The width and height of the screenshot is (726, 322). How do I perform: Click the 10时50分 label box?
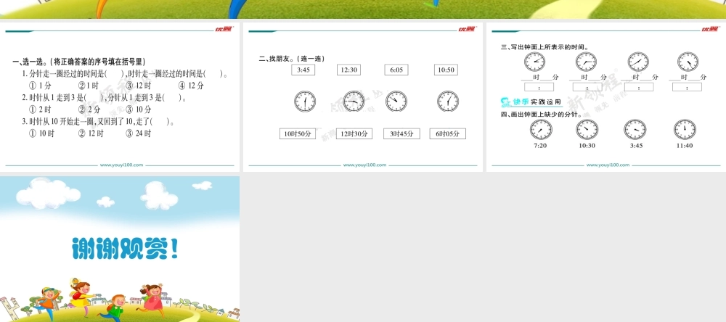(x=298, y=133)
